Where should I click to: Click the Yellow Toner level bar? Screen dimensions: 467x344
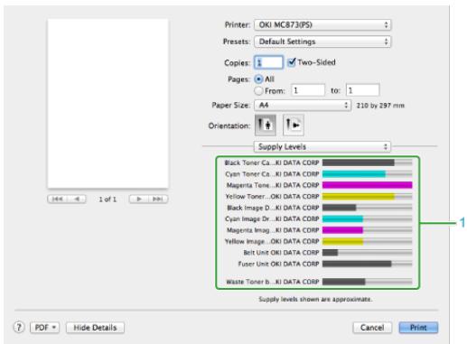click(367, 197)
